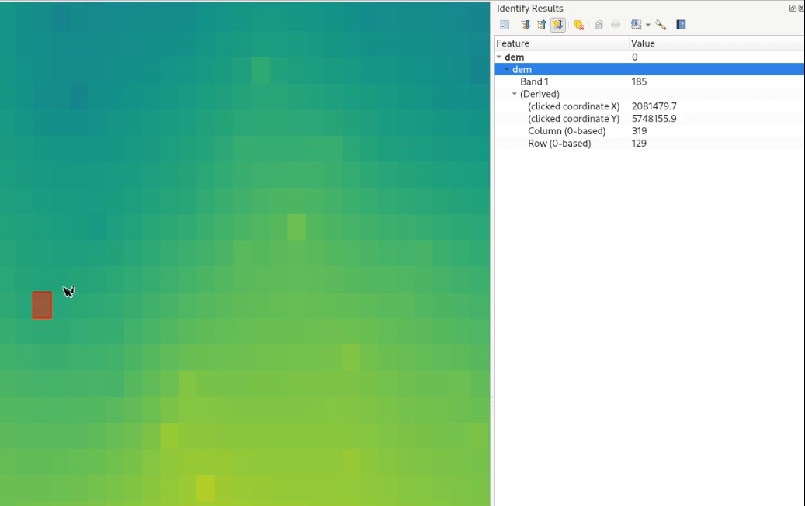Click the Copy Selected Feature icon

pyautogui.click(x=599, y=25)
